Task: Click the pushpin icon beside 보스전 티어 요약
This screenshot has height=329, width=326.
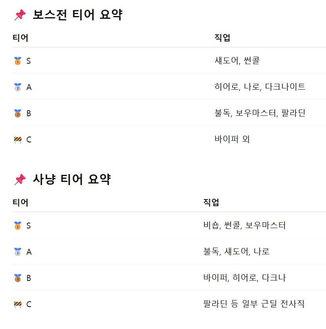Action: [20, 15]
